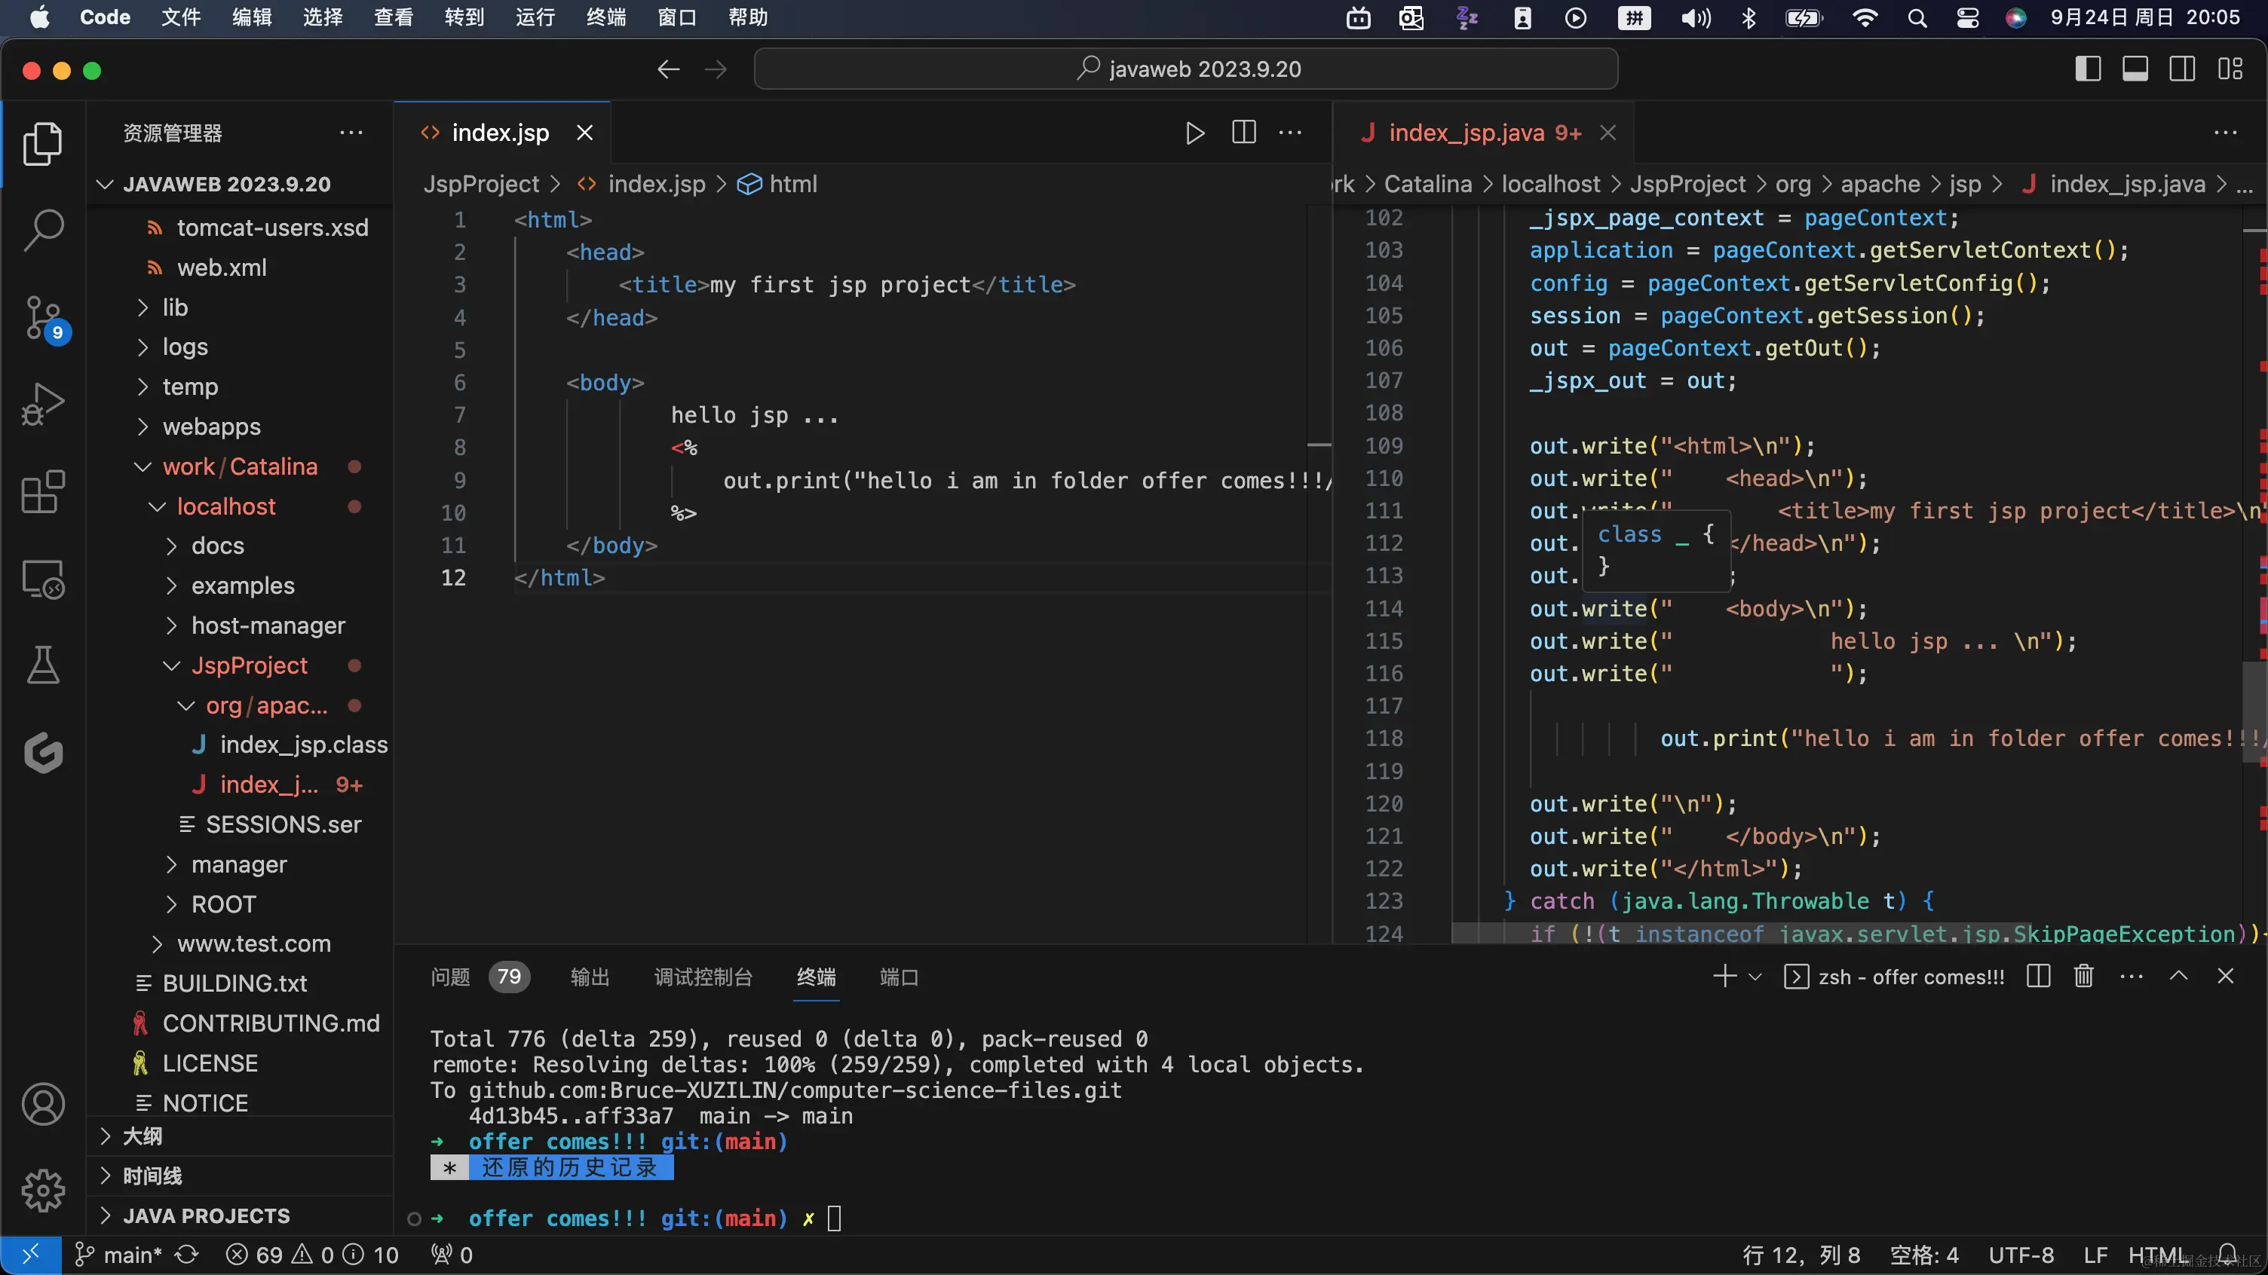Open the Extensions view

coord(42,491)
